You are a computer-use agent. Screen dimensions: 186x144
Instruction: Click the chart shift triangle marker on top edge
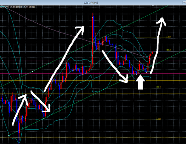click(x=153, y=6)
